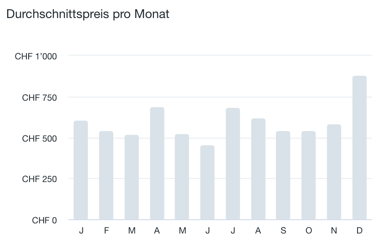Select the tallest bar for December
Screen dimensions: 380x248
(359, 148)
